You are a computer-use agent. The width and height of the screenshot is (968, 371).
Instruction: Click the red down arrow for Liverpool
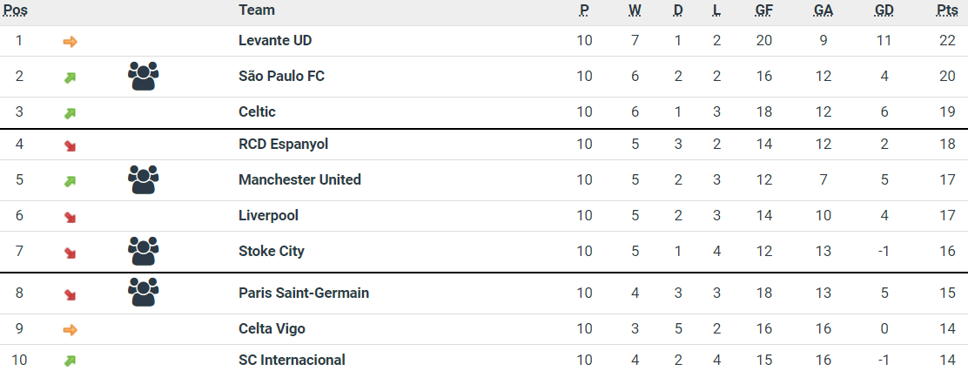71,217
